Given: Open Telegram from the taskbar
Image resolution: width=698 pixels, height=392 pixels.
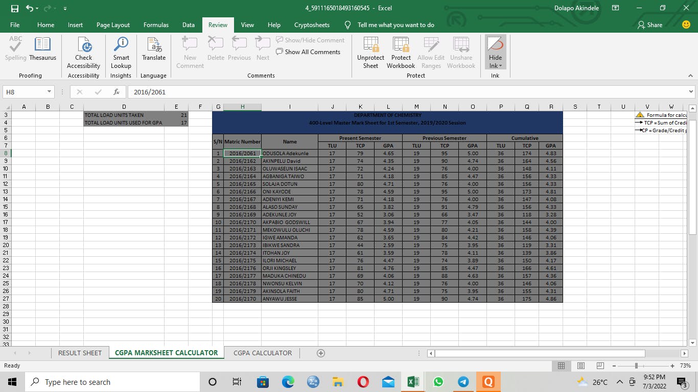Looking at the screenshot, I should point(463,382).
